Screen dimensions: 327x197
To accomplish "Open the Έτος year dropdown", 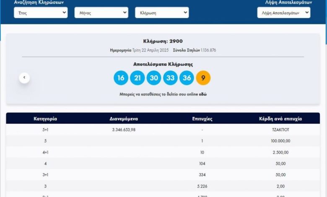I will point(41,13).
